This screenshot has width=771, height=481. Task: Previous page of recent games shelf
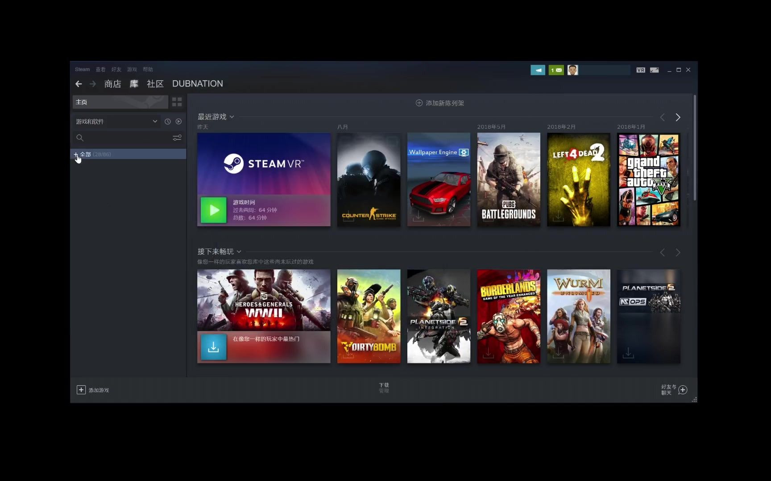[x=663, y=117]
